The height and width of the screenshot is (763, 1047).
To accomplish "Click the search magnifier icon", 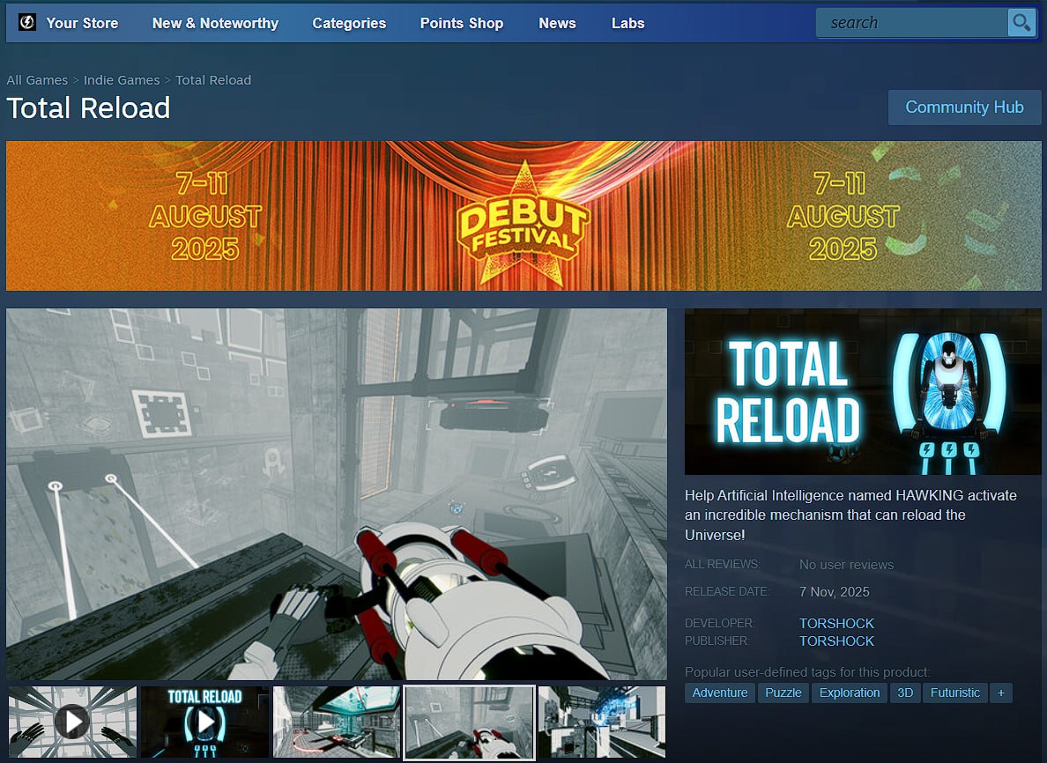I will click(1021, 23).
